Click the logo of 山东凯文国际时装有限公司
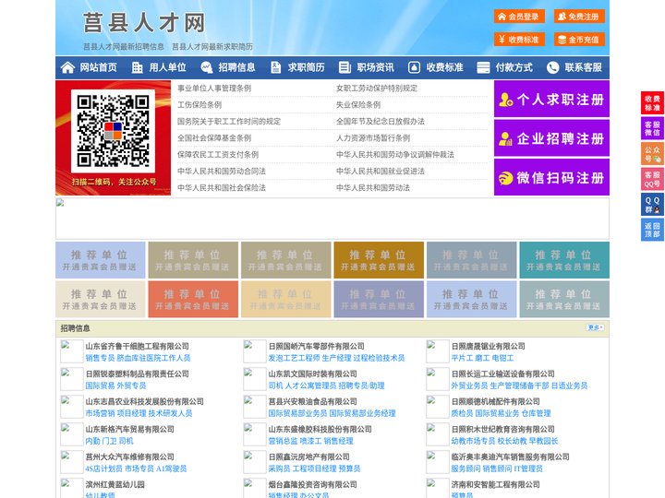Viewport: 665px width, 498px height. click(x=255, y=379)
